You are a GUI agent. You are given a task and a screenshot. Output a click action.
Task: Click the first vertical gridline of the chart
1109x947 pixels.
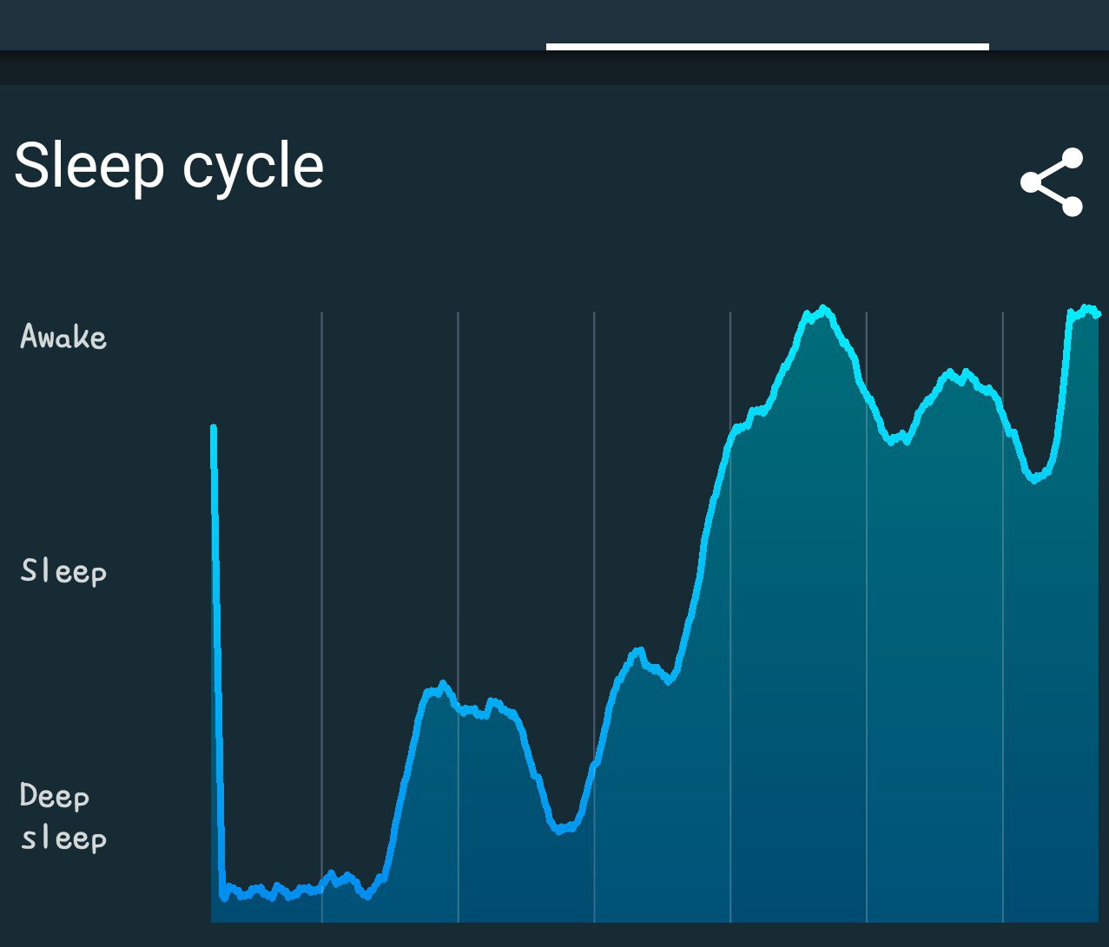(x=321, y=608)
